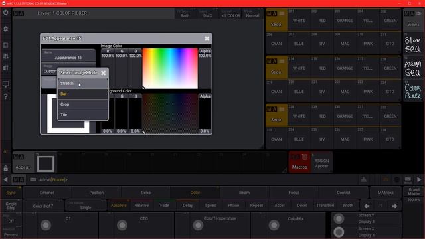425x239 pixels.
Task: Switch to the Beam feature group
Action: 244,193
